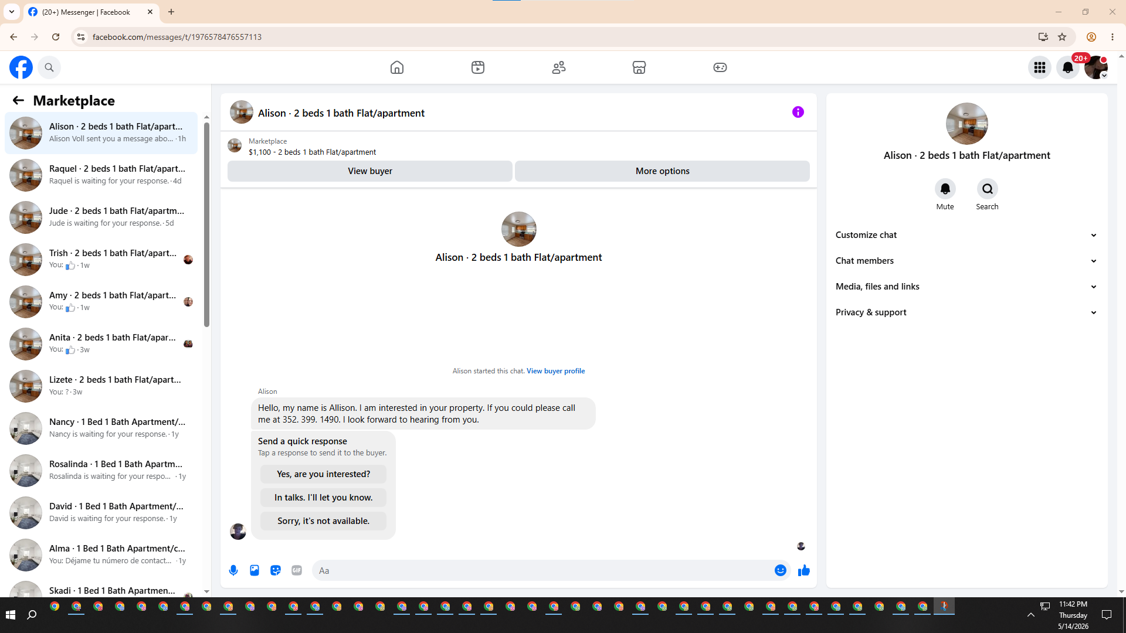
Task: Expand the Customize chat section
Action: click(x=966, y=235)
